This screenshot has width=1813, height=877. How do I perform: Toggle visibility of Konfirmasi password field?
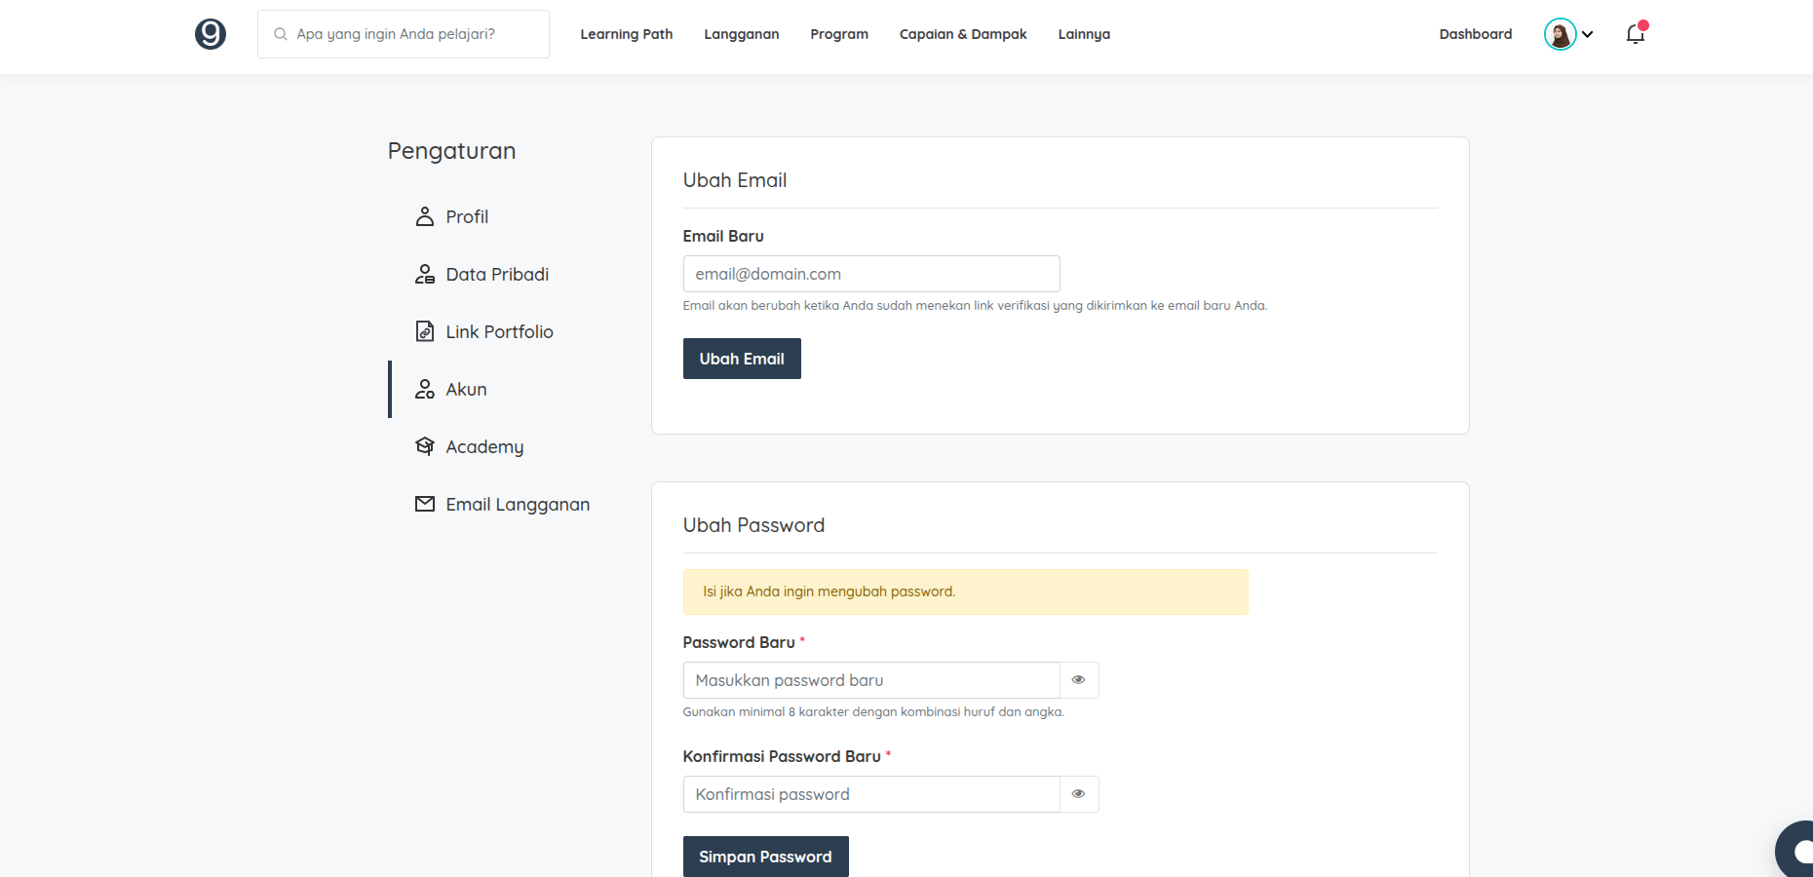click(1078, 794)
